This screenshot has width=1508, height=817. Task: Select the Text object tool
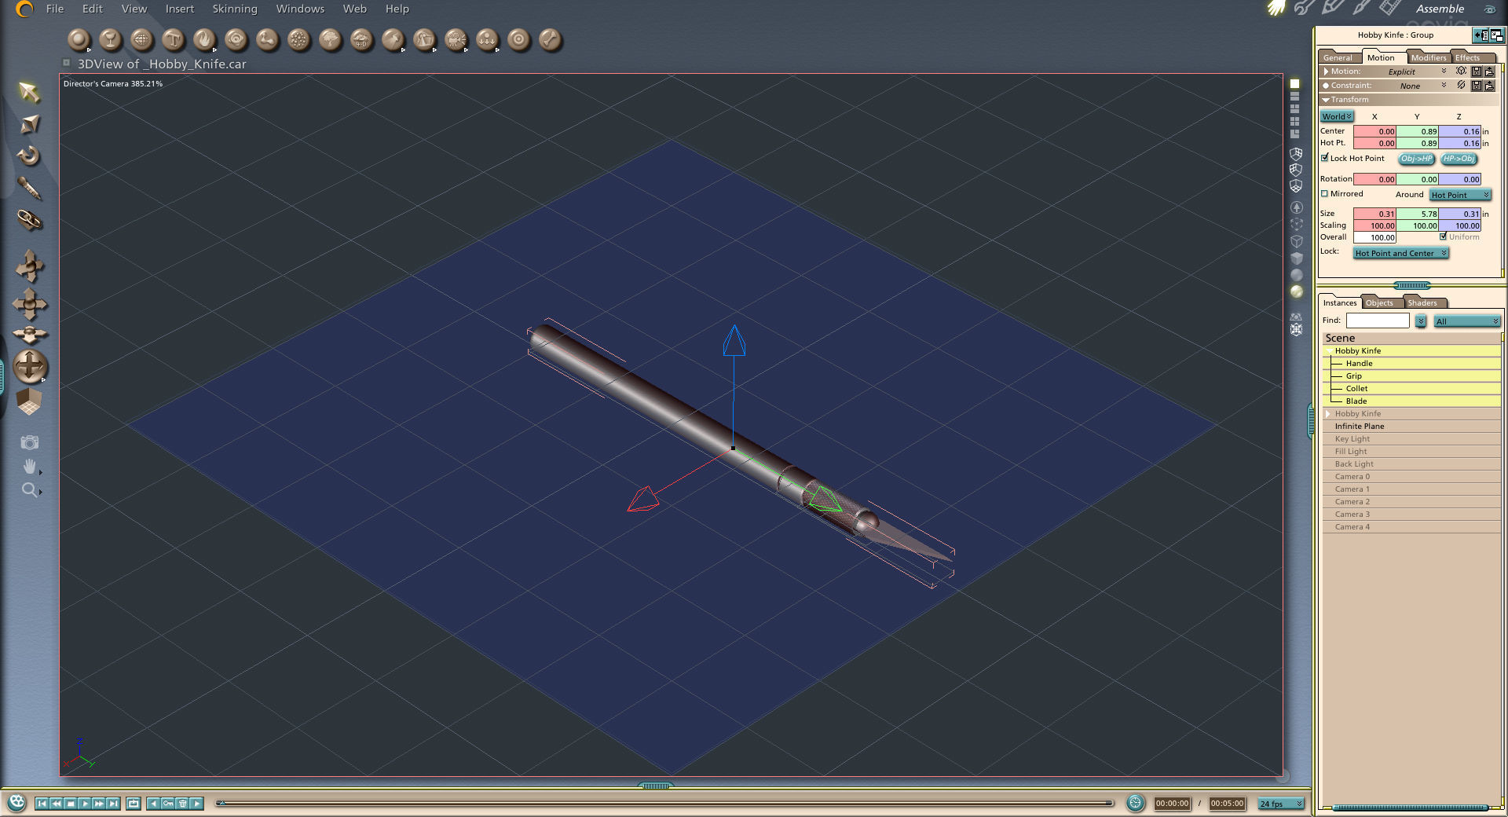coord(173,39)
